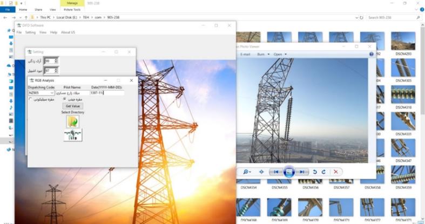Viewport: 425px width, 224px height.
Task: Click the folder icon under Select Directory
Action: coord(72,121)
